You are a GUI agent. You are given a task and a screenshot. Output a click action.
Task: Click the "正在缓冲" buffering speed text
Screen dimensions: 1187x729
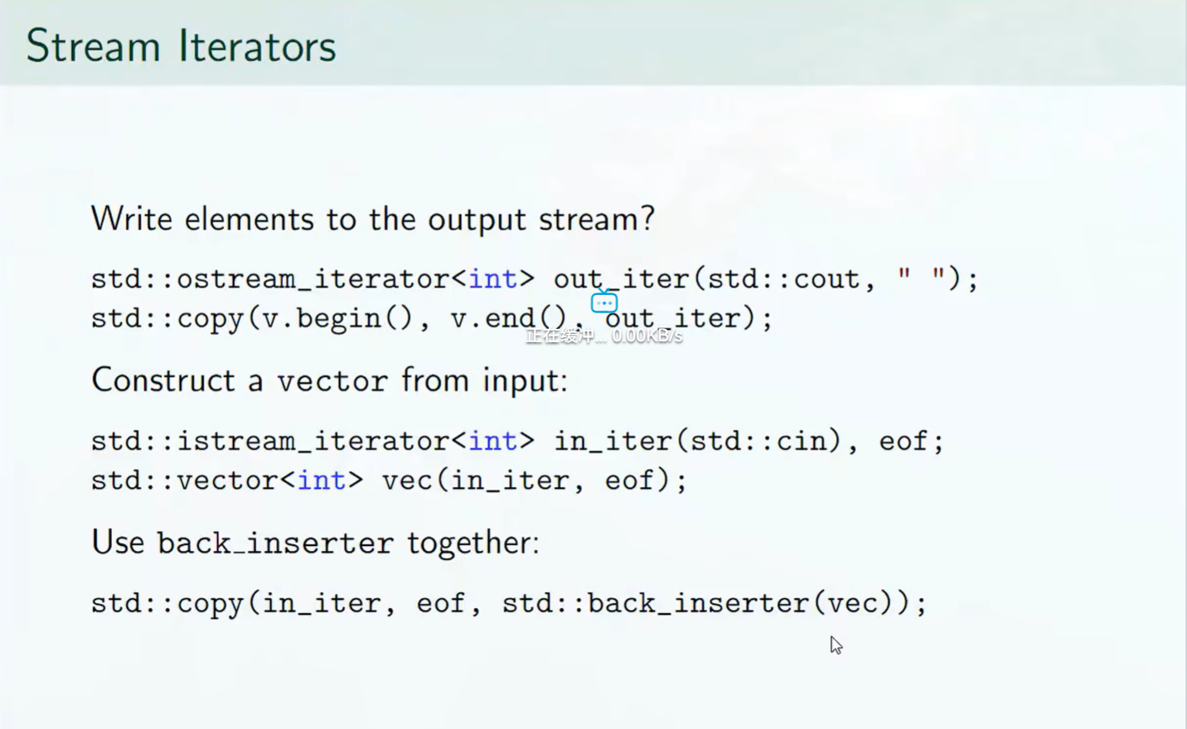pyautogui.click(x=604, y=336)
